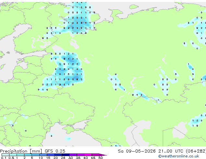The height and width of the screenshot is (159, 206).
Task: Click the '15' legend scale label
Action: (x=48, y=158)
